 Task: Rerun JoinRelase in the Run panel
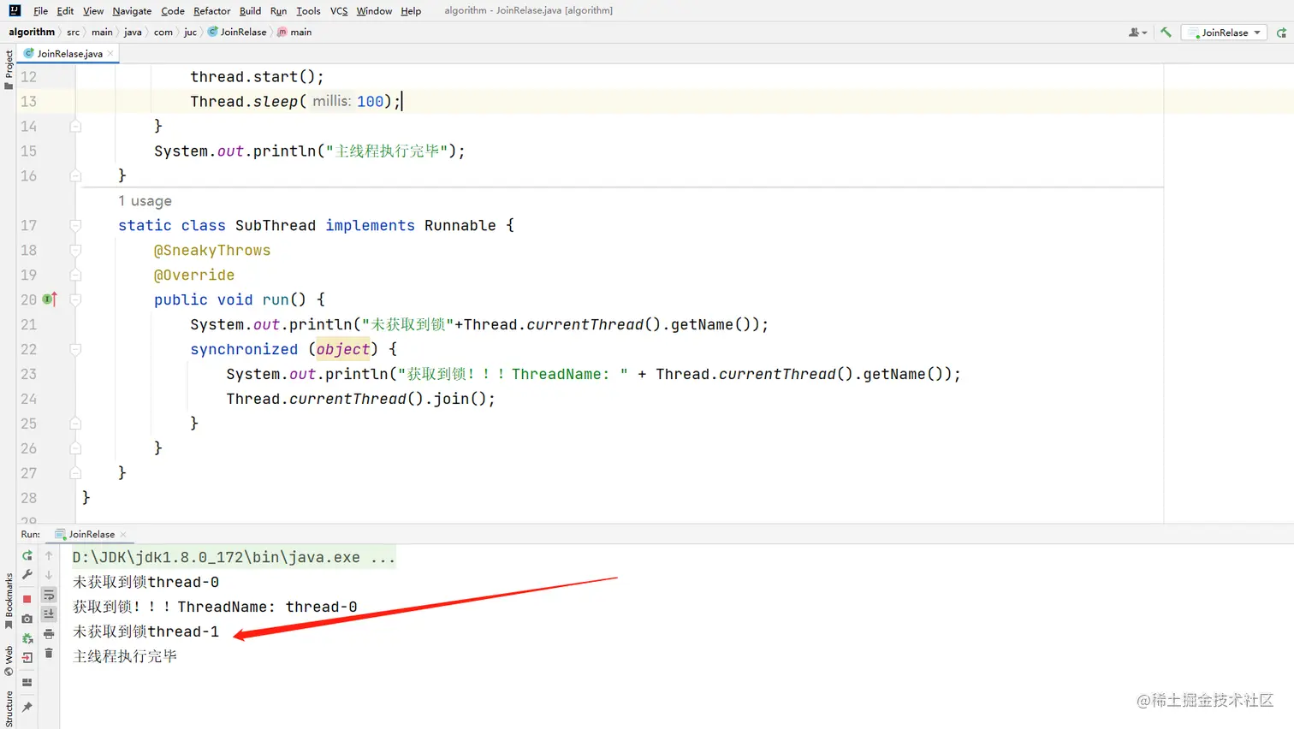[27, 555]
